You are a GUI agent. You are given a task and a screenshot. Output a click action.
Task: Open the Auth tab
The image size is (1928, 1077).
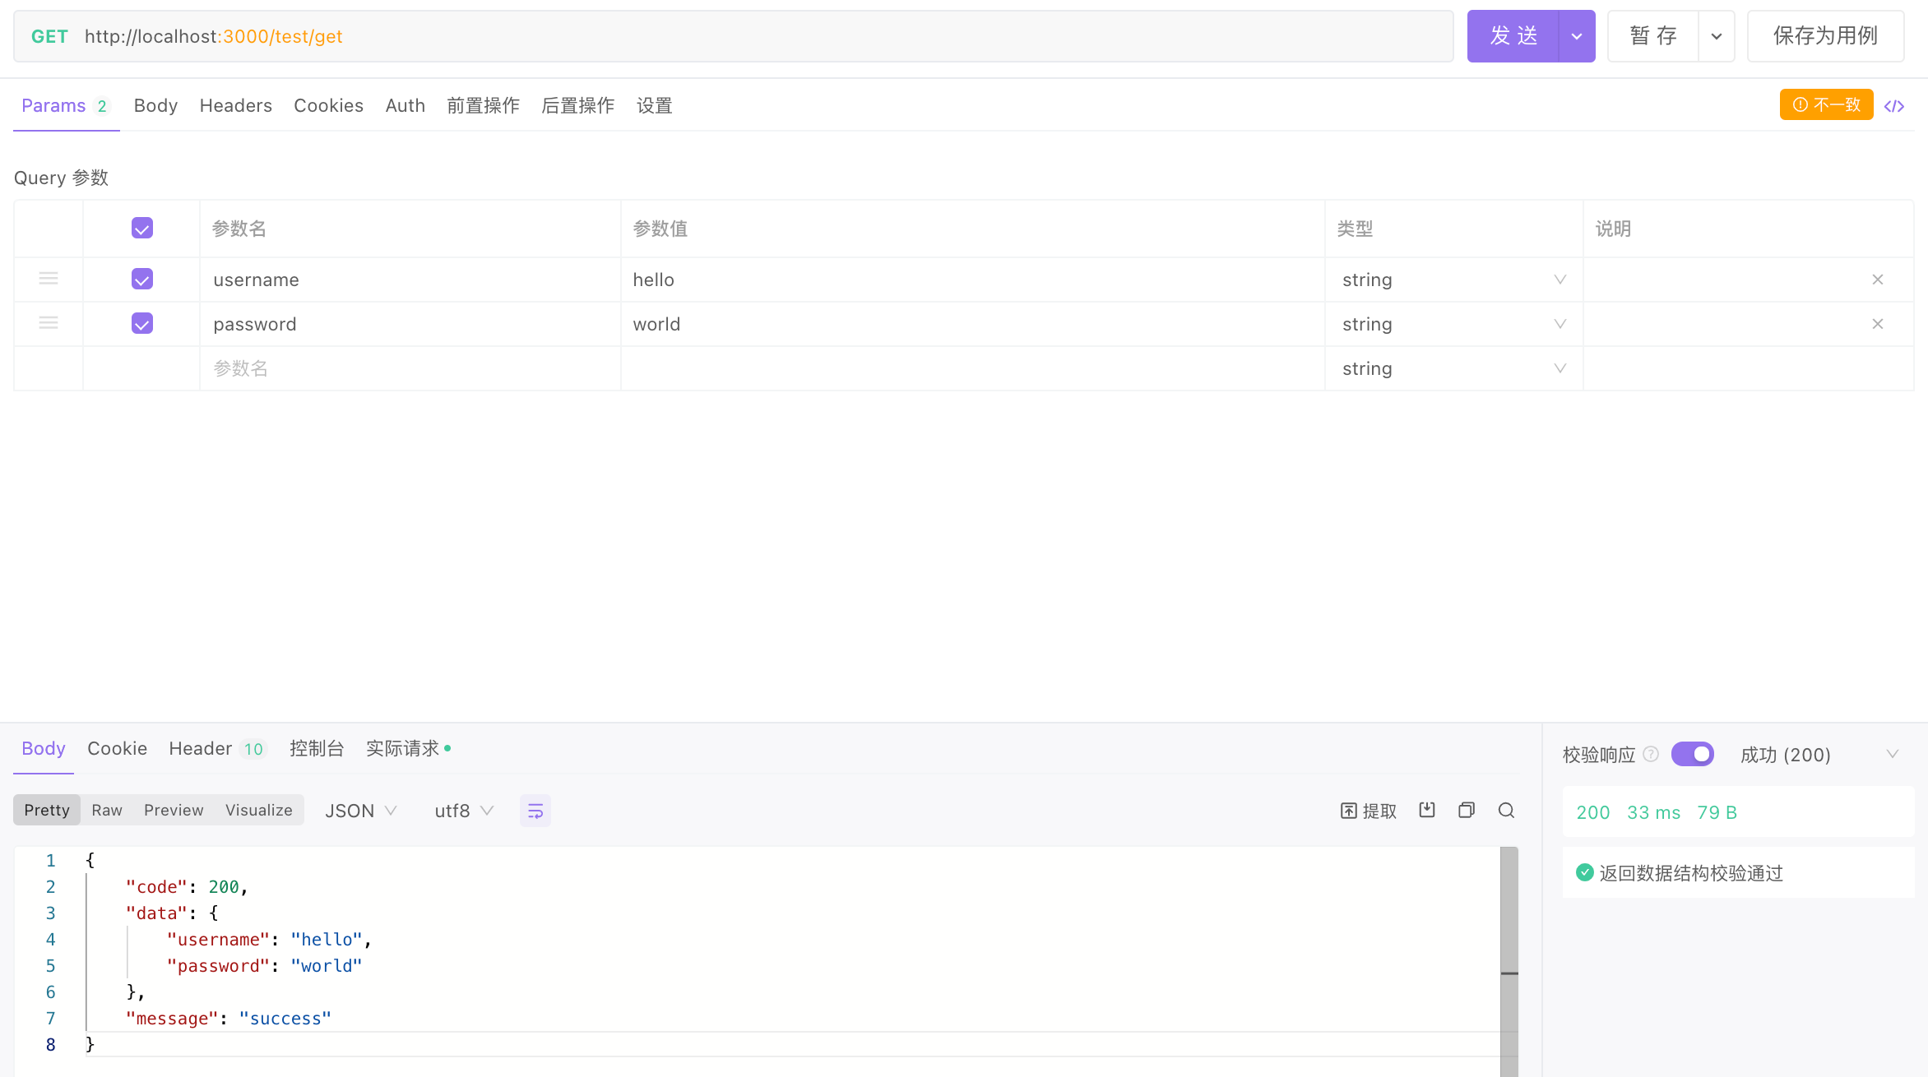point(405,105)
